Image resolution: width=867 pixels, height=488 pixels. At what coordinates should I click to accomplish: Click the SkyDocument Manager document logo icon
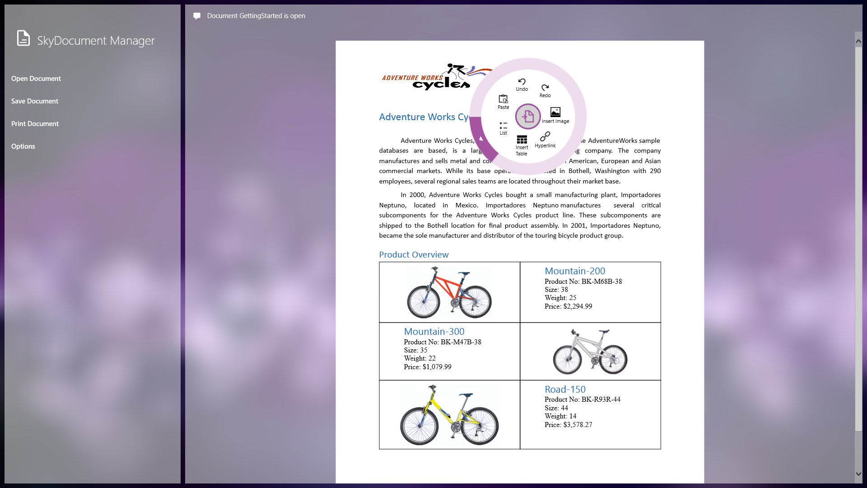pyautogui.click(x=23, y=38)
